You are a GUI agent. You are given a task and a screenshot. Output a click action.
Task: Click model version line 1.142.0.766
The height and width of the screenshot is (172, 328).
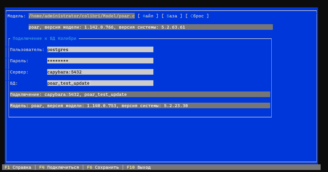point(151,27)
